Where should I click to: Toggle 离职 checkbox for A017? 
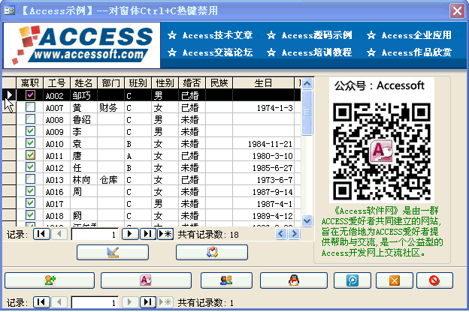pyautogui.click(x=30, y=202)
